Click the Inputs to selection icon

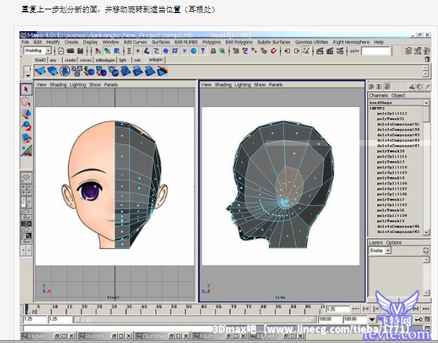[x=288, y=51]
